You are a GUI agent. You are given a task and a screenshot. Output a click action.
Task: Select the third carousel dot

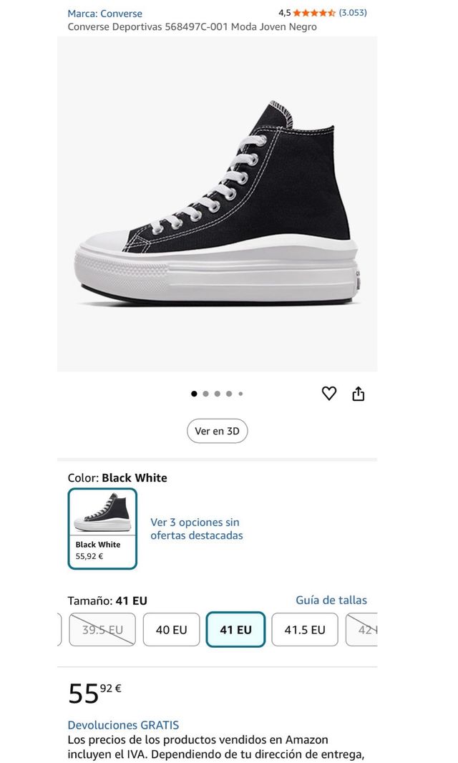click(x=218, y=393)
